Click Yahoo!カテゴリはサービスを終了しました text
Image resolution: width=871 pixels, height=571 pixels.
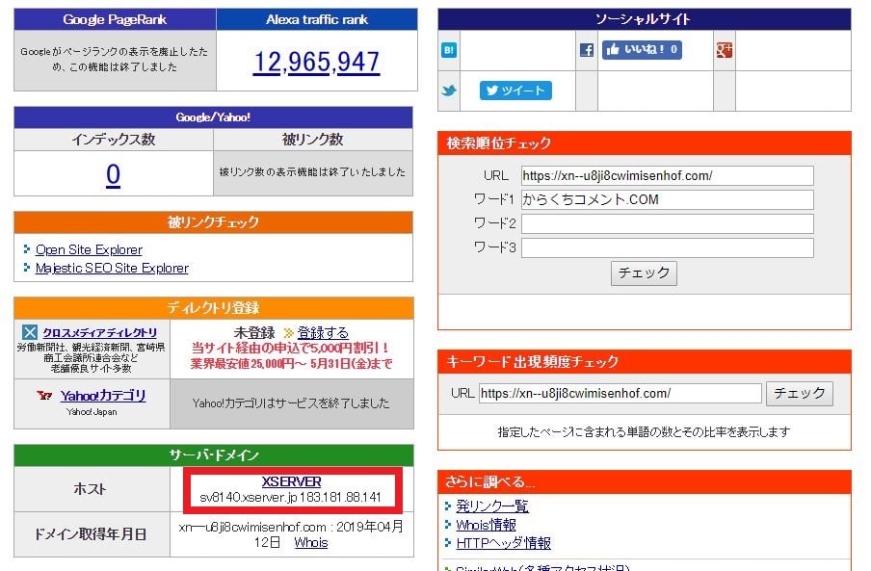291,403
